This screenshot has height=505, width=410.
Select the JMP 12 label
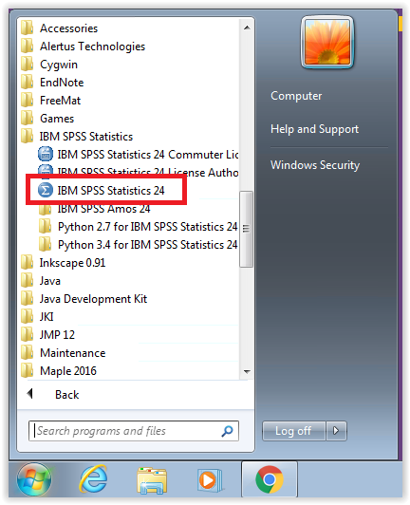tap(57, 335)
